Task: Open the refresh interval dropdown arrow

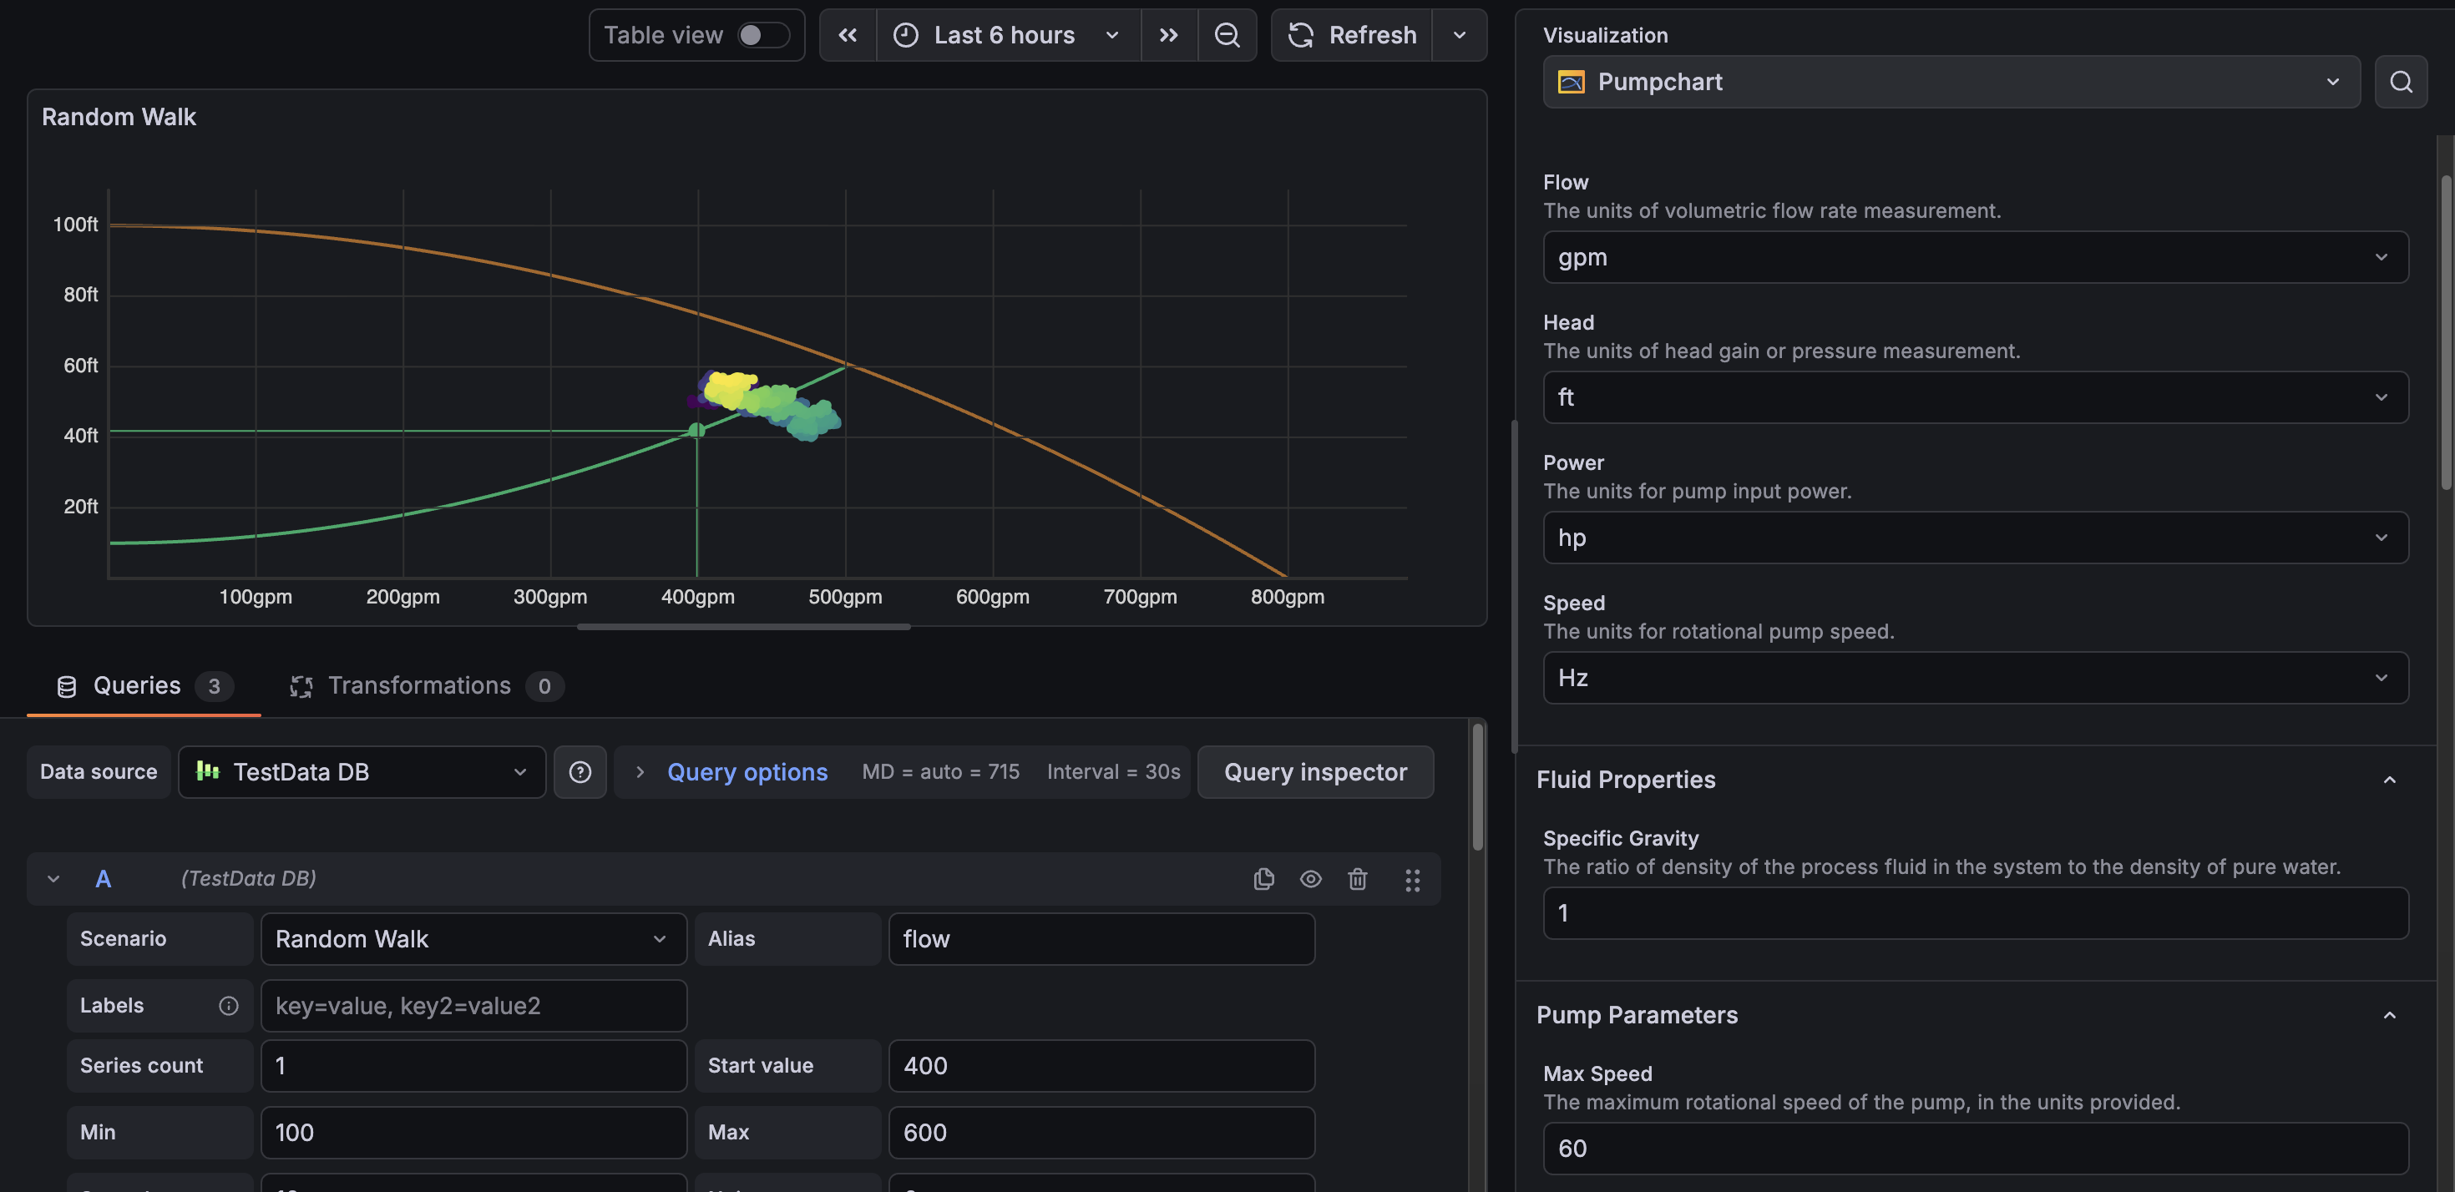Action: [x=1459, y=35]
